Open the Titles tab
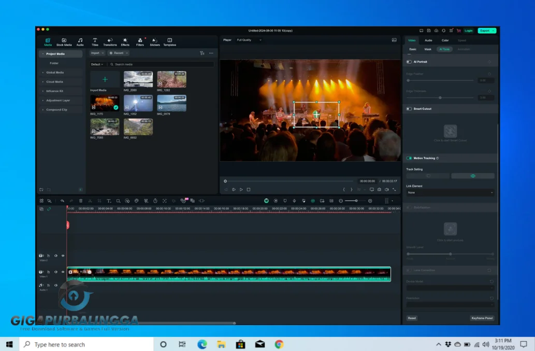This screenshot has height=351, width=535. (x=95, y=42)
